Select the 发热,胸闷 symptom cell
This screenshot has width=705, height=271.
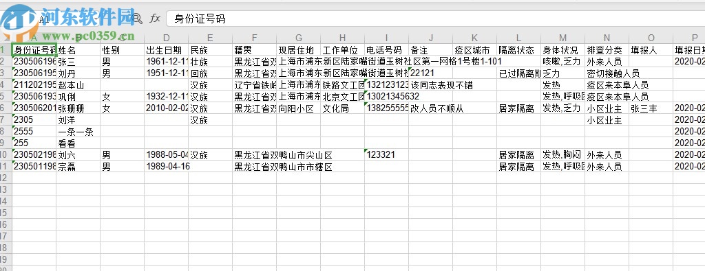point(563,155)
